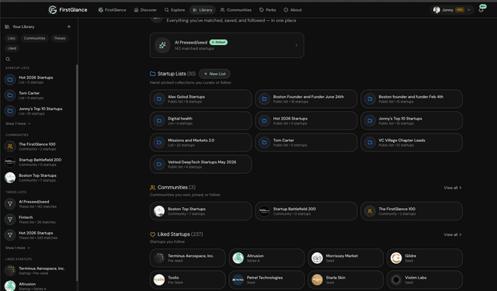Open Hot 2026 Startups thesis list in sidebar
This screenshot has width=497, height=291.
pos(38,235)
